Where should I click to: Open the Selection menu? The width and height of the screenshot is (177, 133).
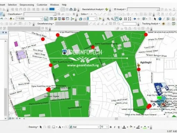(x=12, y=5)
